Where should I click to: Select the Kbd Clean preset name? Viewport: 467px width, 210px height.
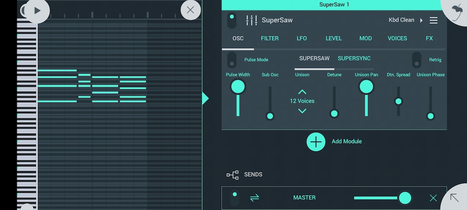pos(401,20)
